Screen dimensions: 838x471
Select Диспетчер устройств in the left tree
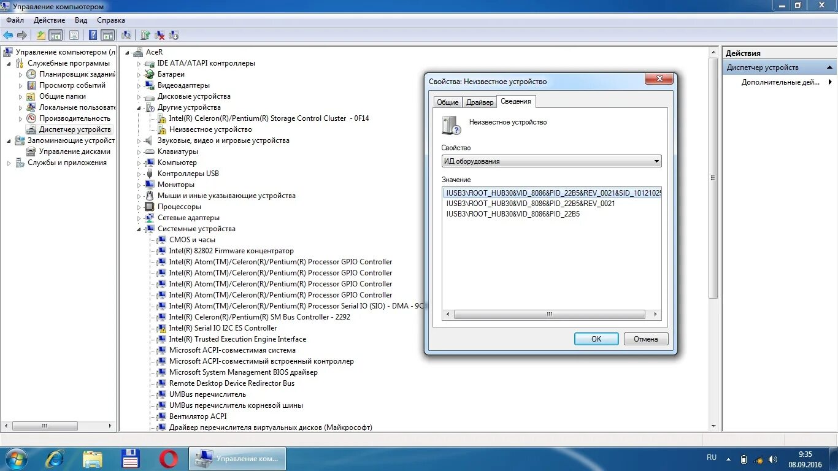[x=75, y=129]
